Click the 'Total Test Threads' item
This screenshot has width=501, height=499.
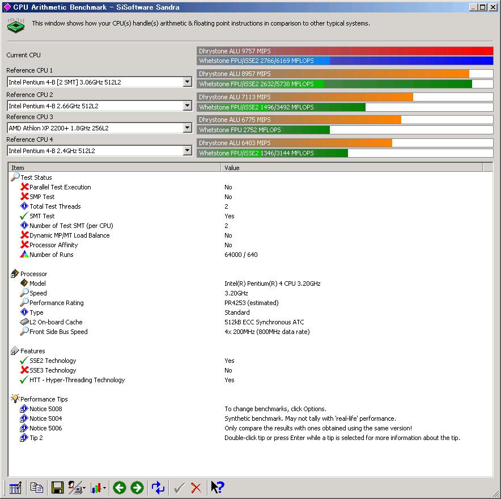50,206
